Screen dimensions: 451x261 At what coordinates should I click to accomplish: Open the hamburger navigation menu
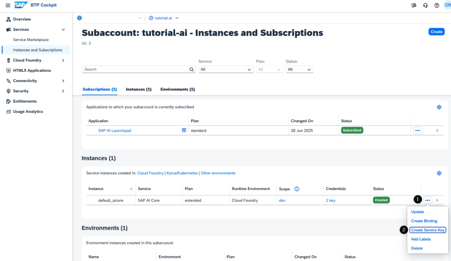coord(8,5)
